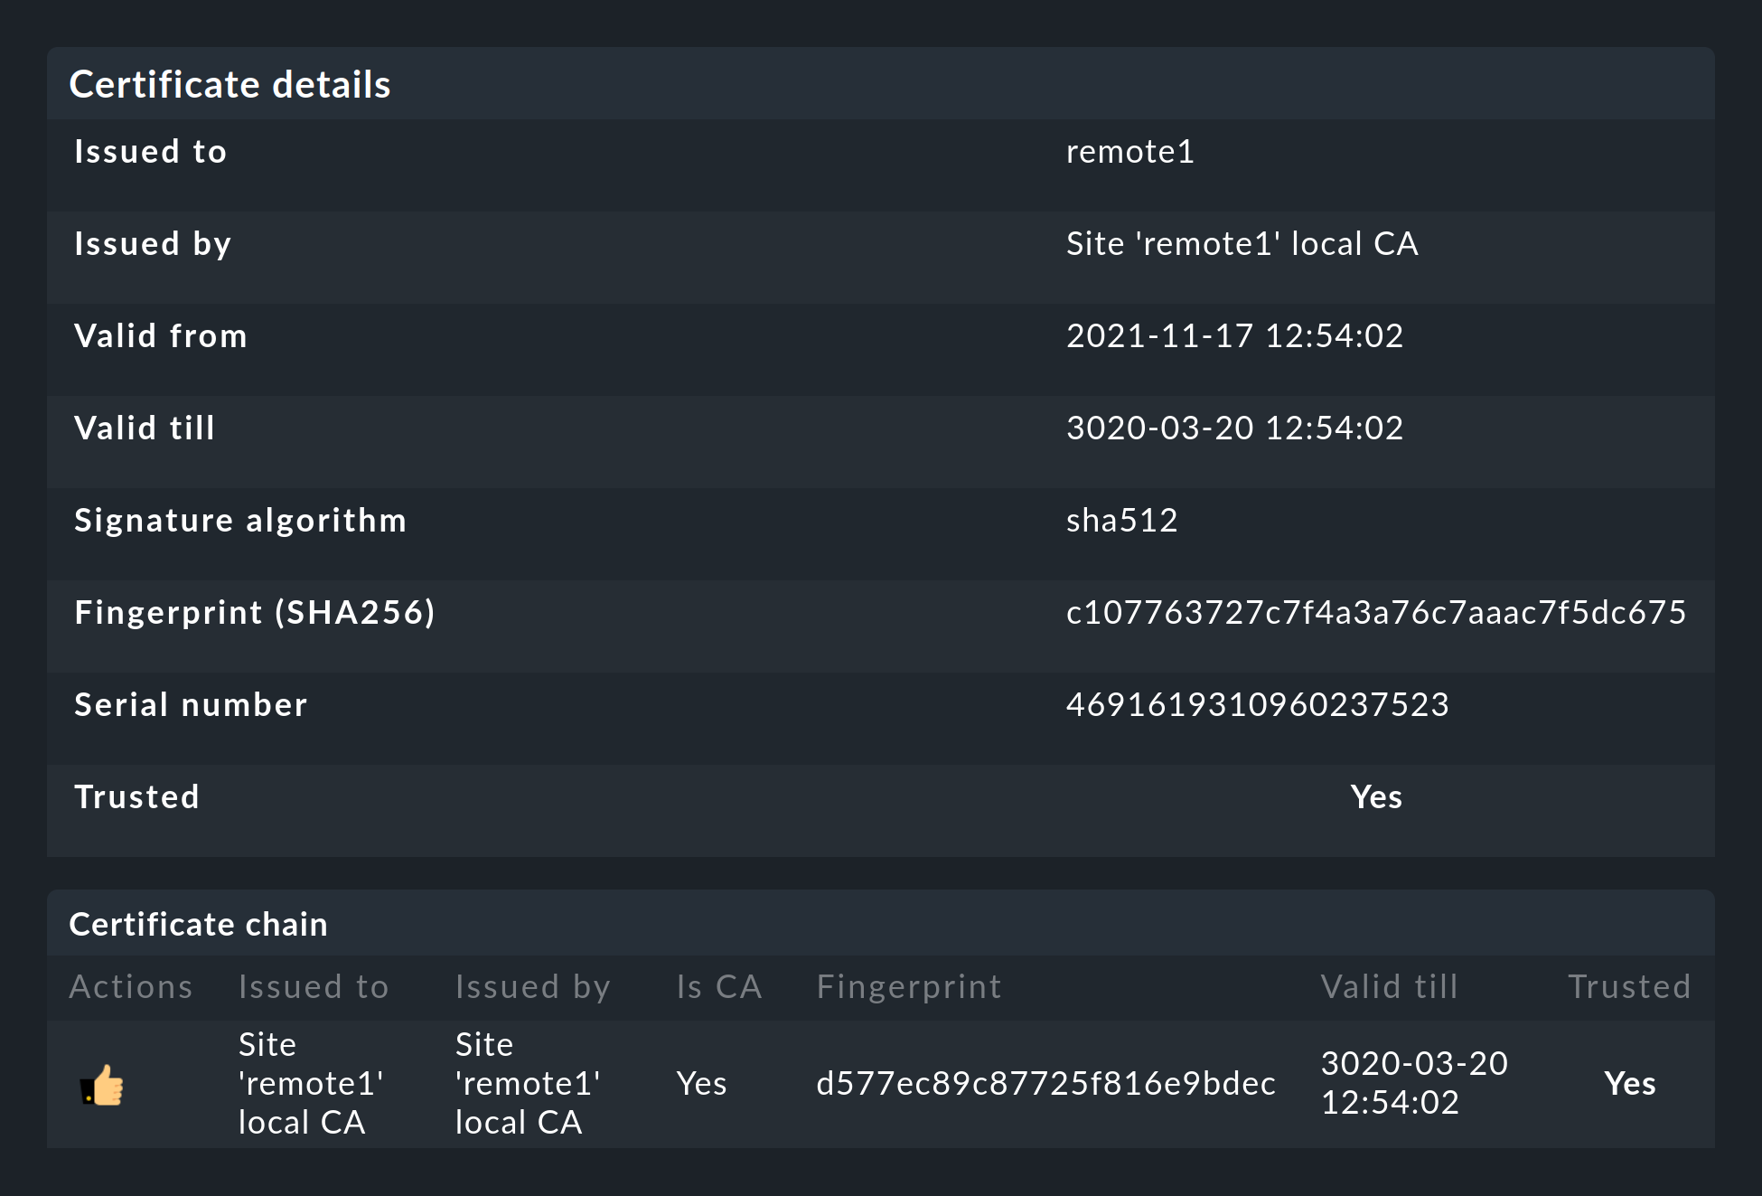Click the Trusted column header

click(1628, 986)
